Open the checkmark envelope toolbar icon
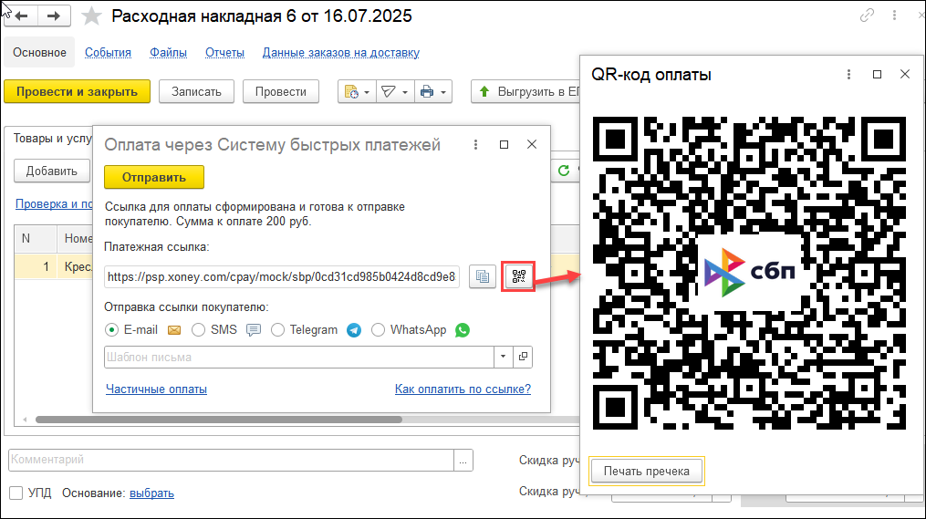 (388, 91)
